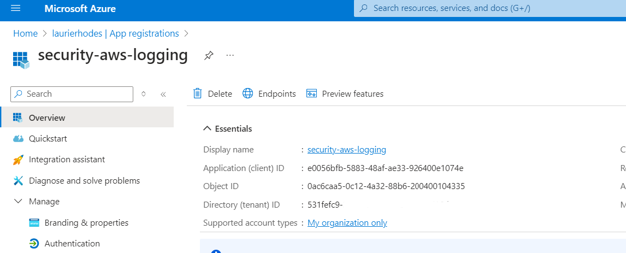The width and height of the screenshot is (626, 253).
Task: Click the Display name label
Action: pos(228,150)
